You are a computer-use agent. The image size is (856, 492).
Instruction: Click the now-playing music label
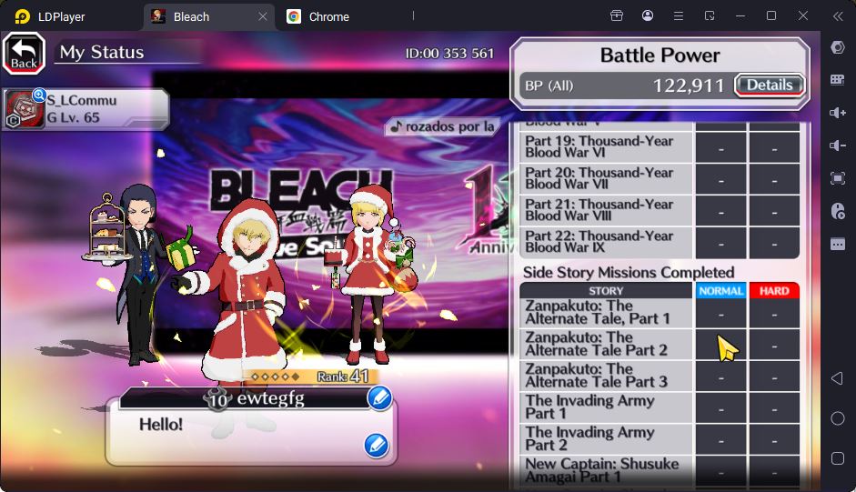click(x=442, y=126)
